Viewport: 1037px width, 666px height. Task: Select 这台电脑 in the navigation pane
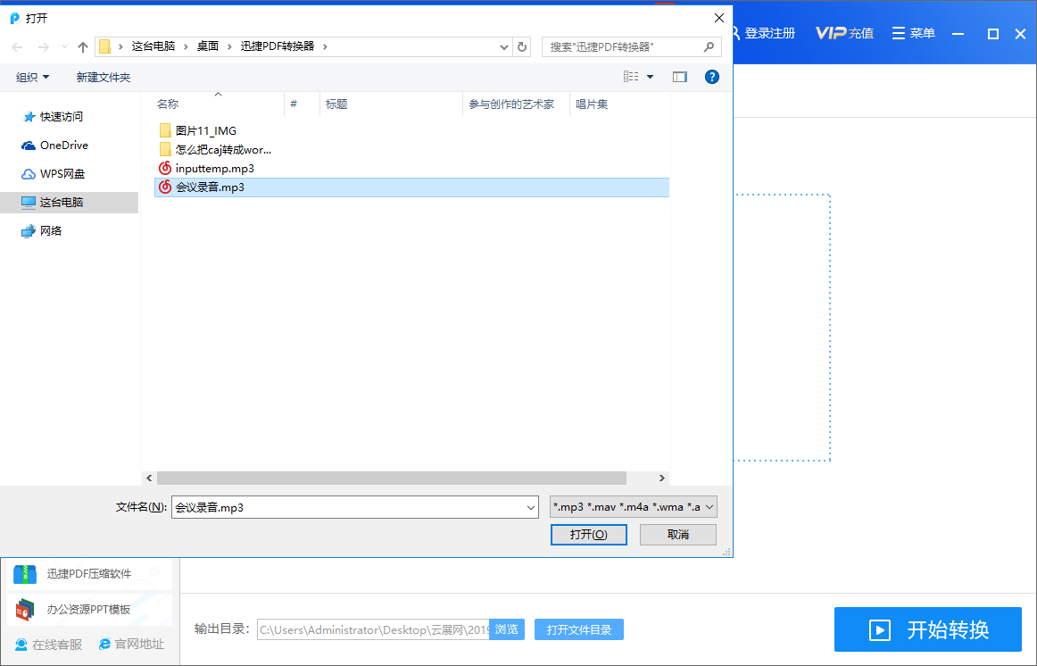click(x=69, y=203)
